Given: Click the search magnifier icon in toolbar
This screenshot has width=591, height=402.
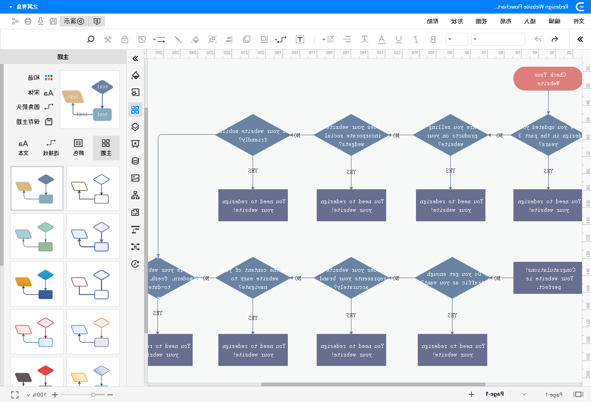Looking at the screenshot, I should click(x=91, y=39).
